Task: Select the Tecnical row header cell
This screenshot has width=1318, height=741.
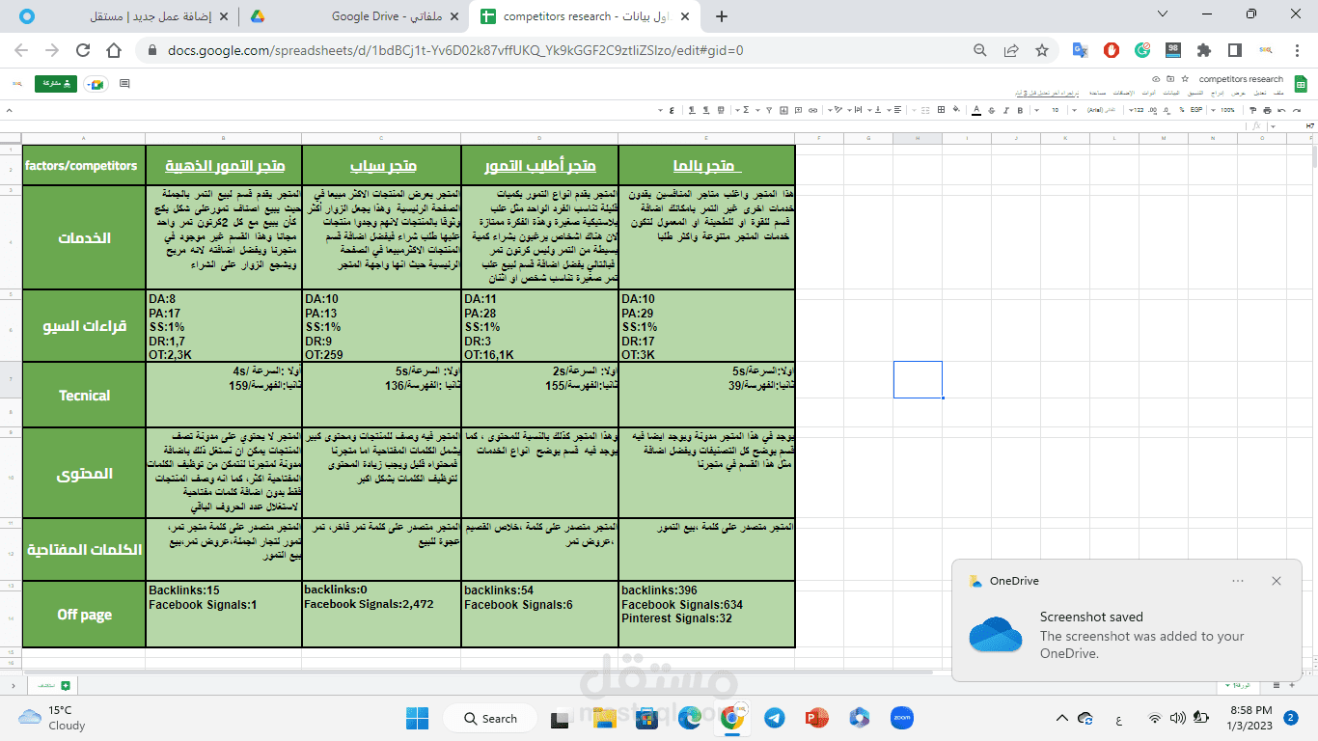Action: (84, 395)
